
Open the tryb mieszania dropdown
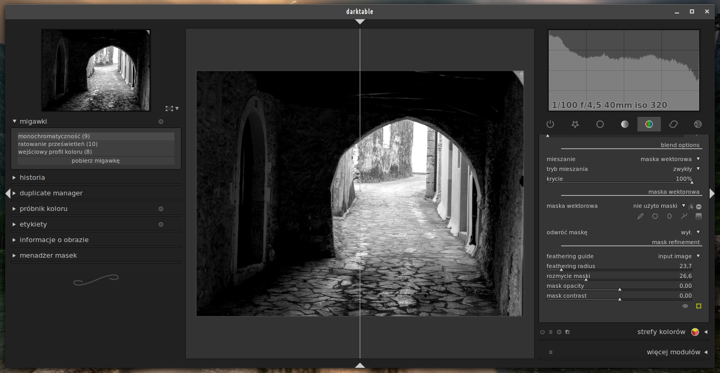[x=623, y=169]
